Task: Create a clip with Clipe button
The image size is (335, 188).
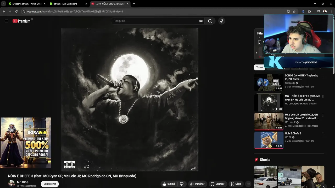Action: 236,184
